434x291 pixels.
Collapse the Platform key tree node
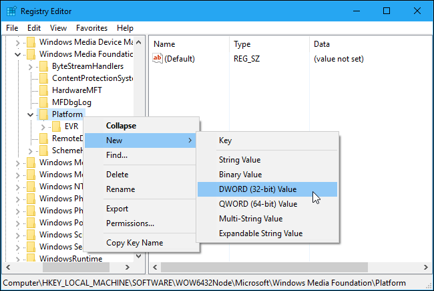tap(31, 114)
